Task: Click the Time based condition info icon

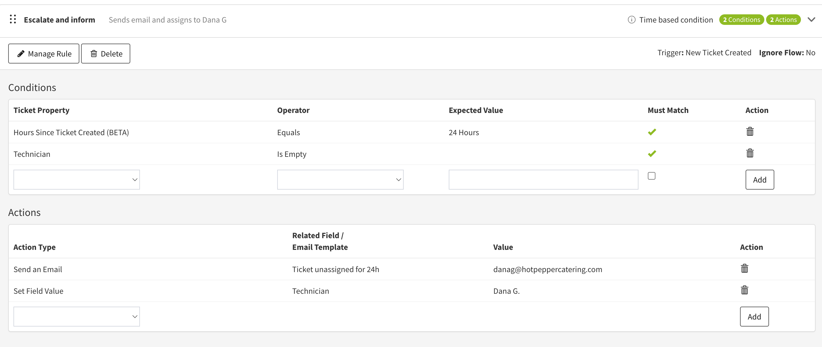Action: [x=631, y=20]
